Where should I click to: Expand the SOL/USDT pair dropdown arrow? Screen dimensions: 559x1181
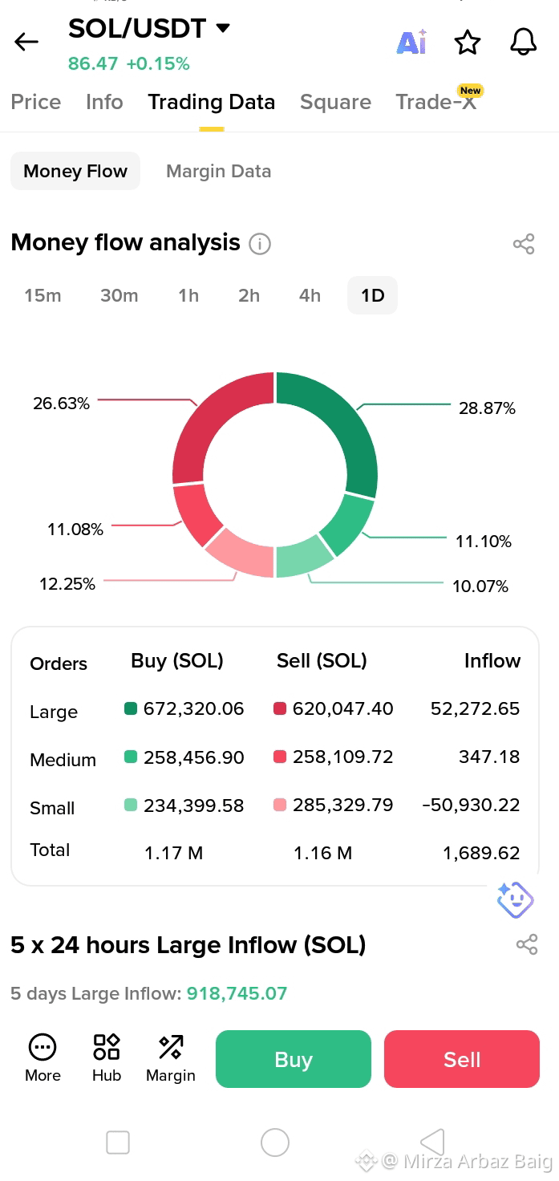click(223, 28)
